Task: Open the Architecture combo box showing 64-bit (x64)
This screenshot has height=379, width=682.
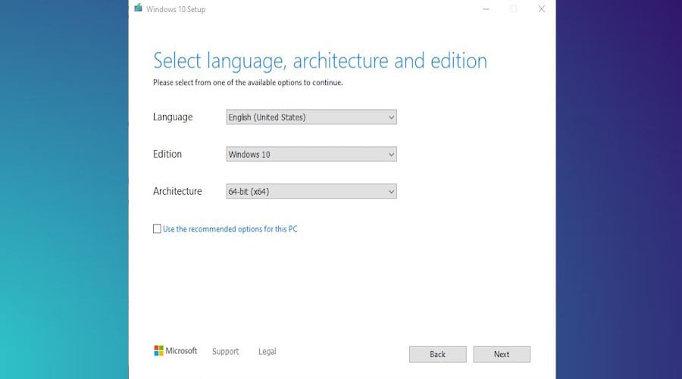Action: (x=311, y=191)
